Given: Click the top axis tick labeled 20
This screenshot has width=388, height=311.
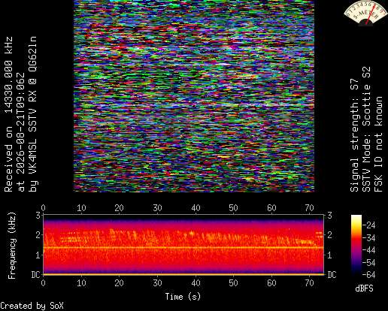Looking at the screenshot, I should [x=120, y=208].
